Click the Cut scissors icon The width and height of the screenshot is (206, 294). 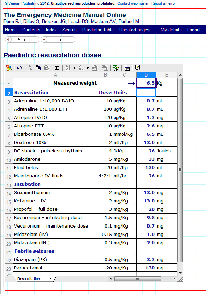(x=30, y=68)
